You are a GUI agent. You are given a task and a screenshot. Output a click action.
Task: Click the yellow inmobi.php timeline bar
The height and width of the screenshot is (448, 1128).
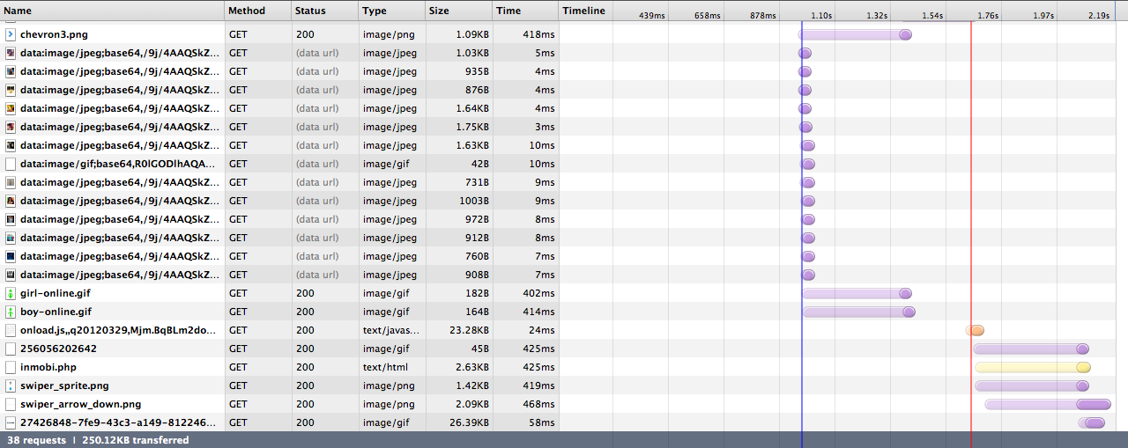1031,367
